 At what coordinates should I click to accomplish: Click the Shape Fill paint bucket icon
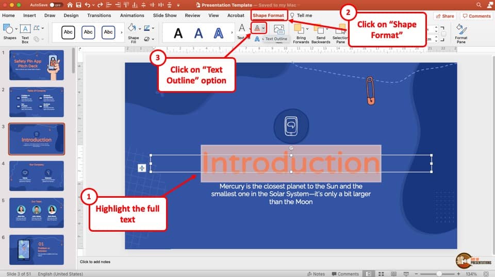click(x=132, y=28)
